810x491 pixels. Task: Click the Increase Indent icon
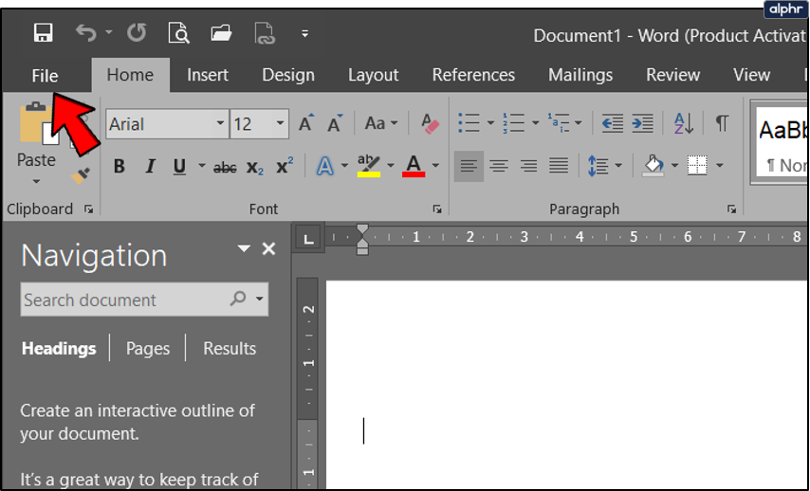tap(643, 124)
